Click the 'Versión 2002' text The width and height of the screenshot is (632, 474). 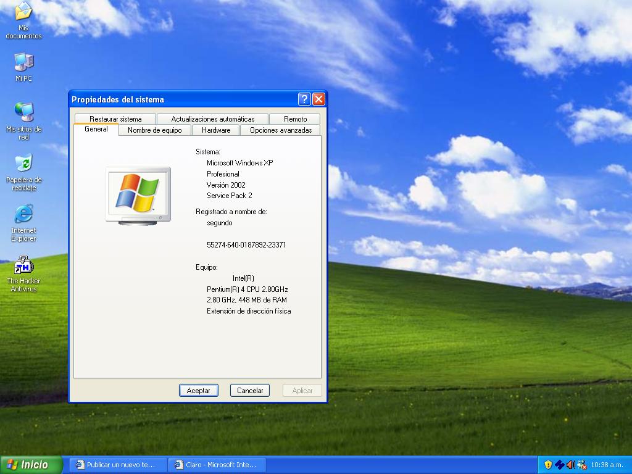point(226,185)
